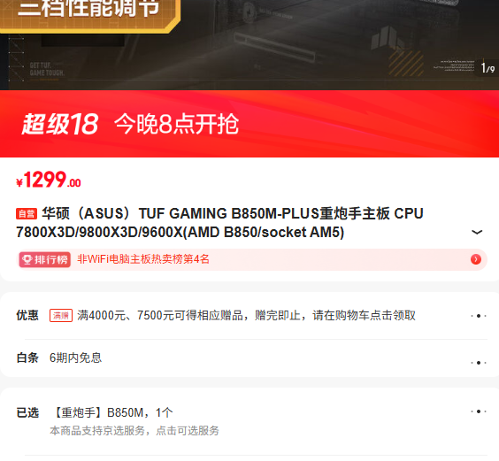
Task: Click the red arrow on the ranking banner
Action: pyautogui.click(x=476, y=259)
